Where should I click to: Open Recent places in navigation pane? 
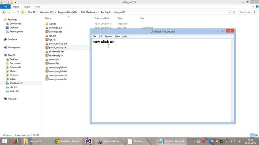click(x=16, y=31)
